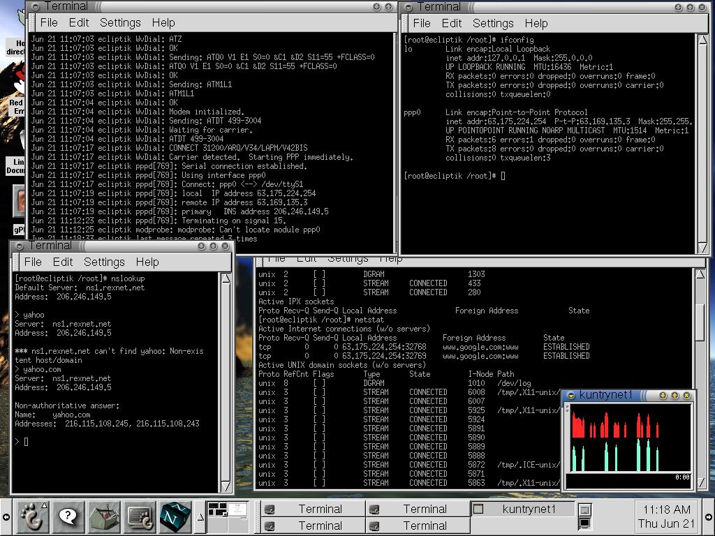Viewport: 715px width, 536px height.
Task: Launch terminal emulator from the panel
Action: click(140, 516)
